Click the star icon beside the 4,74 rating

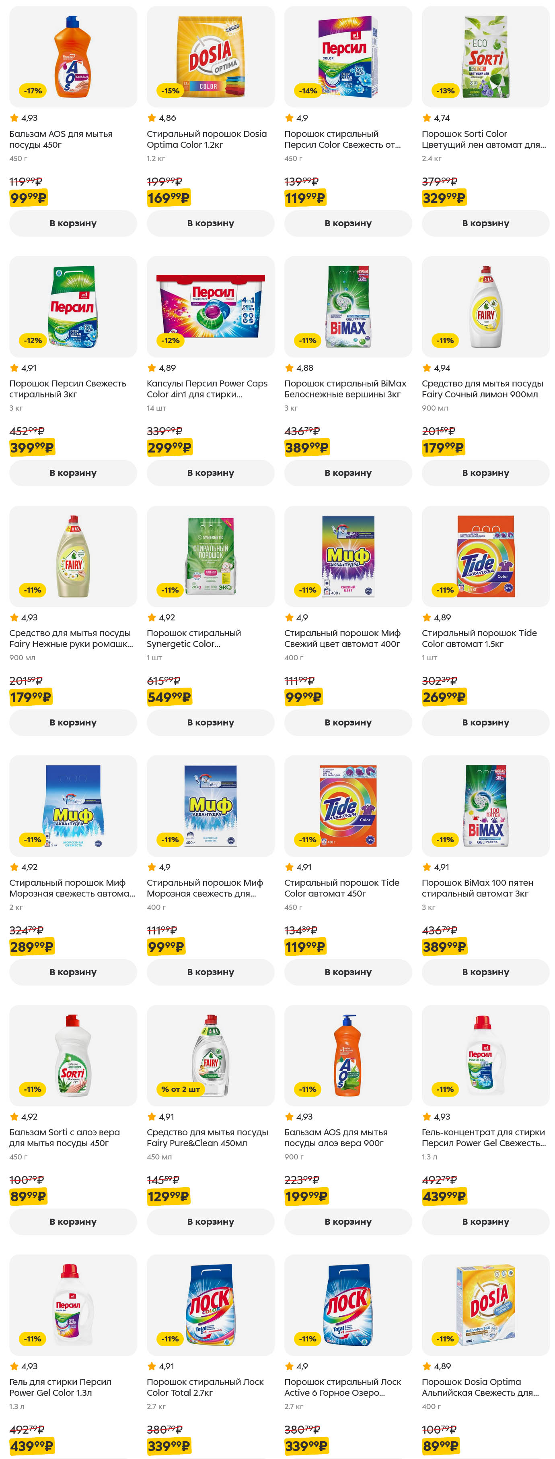427,118
